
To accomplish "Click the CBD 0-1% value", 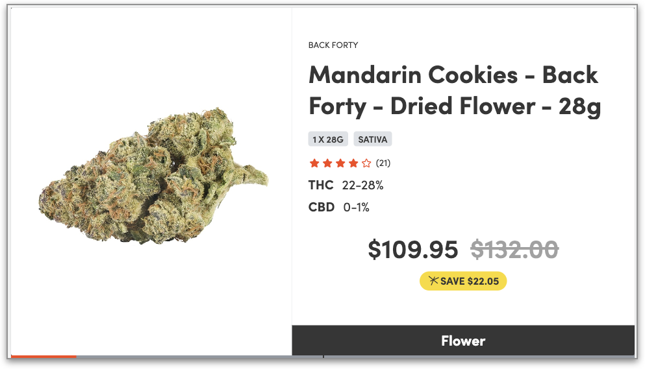I will click(356, 207).
